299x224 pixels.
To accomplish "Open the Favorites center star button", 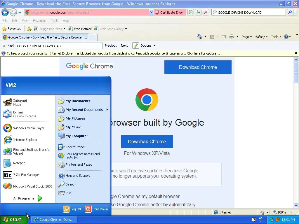I will pos(11,29).
